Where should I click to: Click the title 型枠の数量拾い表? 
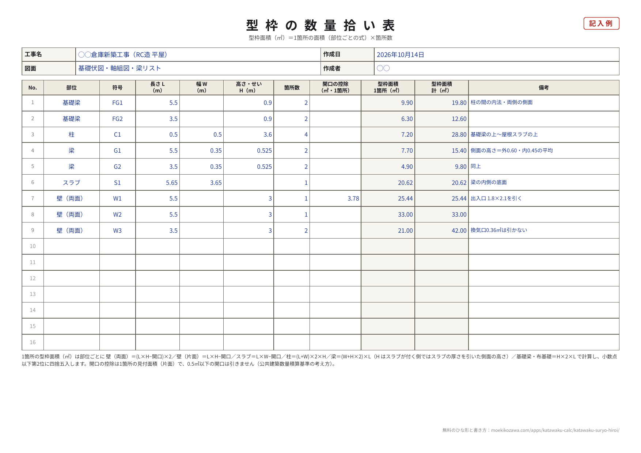click(320, 26)
